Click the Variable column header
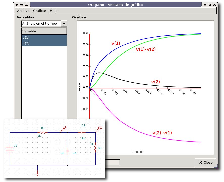 [x=44, y=31]
